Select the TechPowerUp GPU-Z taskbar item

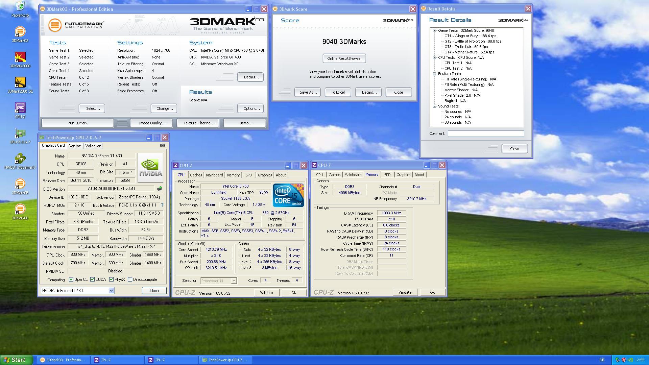click(225, 360)
